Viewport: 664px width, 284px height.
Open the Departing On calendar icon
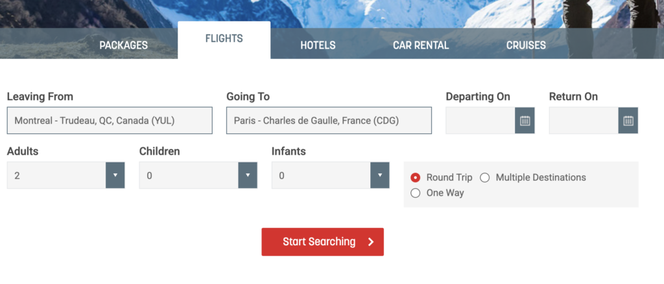525,120
